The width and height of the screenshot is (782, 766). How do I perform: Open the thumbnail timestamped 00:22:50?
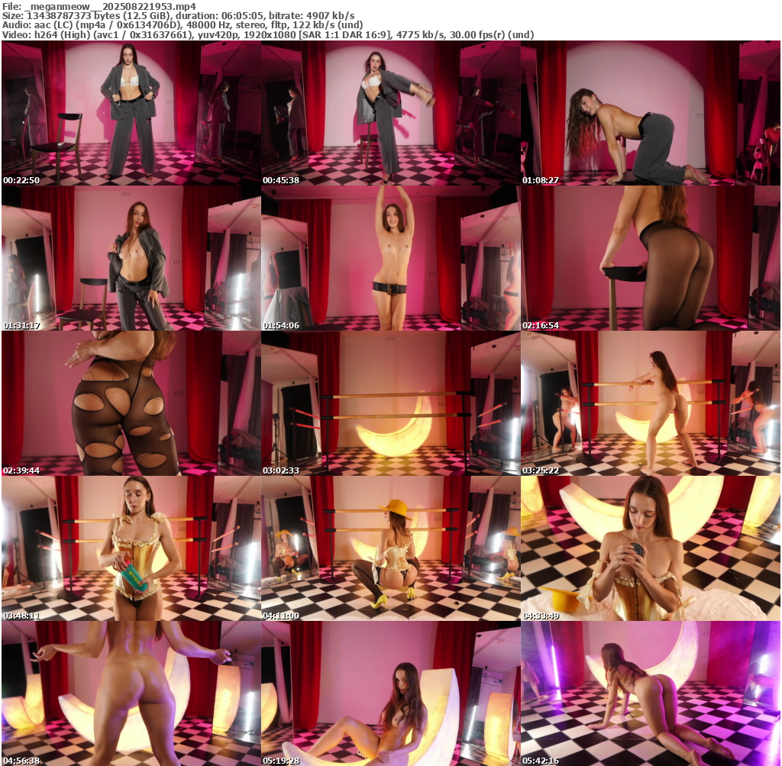[x=131, y=113]
